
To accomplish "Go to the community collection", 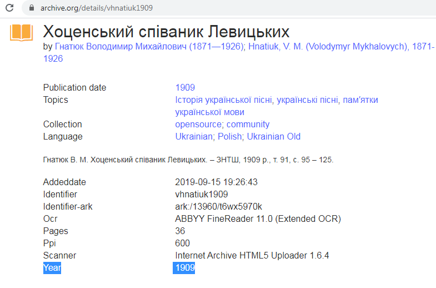I will pos(248,124).
